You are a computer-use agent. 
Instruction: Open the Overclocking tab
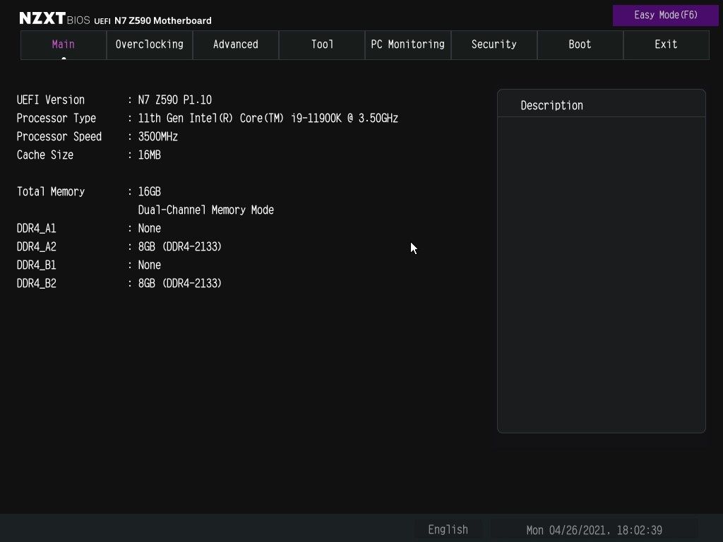tap(150, 44)
